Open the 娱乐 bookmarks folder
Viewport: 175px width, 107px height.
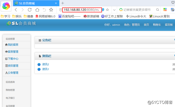(17, 16)
